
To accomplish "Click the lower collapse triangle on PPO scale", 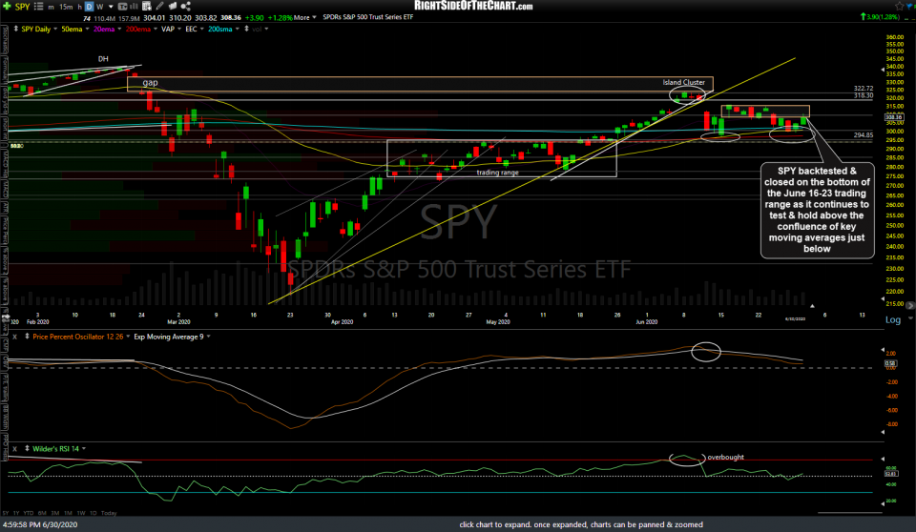I will click(x=883, y=433).
